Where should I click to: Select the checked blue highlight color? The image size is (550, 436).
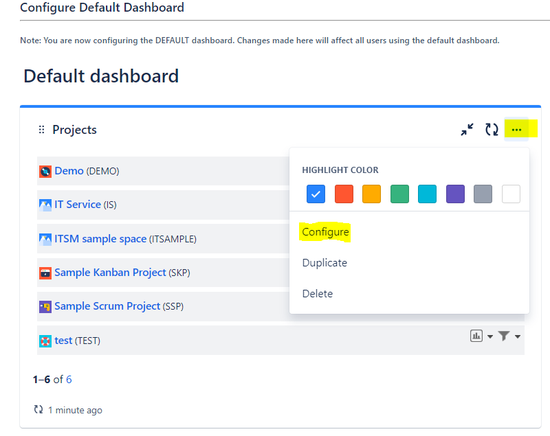point(316,194)
